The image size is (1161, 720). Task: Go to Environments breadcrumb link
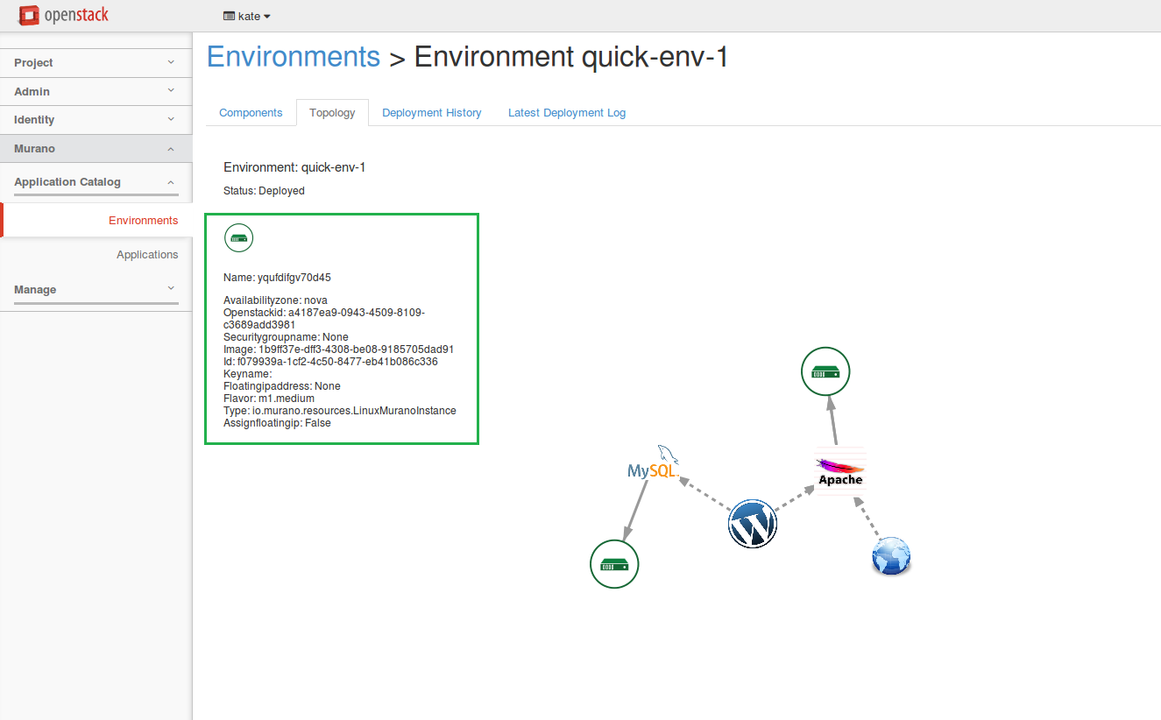click(x=293, y=57)
